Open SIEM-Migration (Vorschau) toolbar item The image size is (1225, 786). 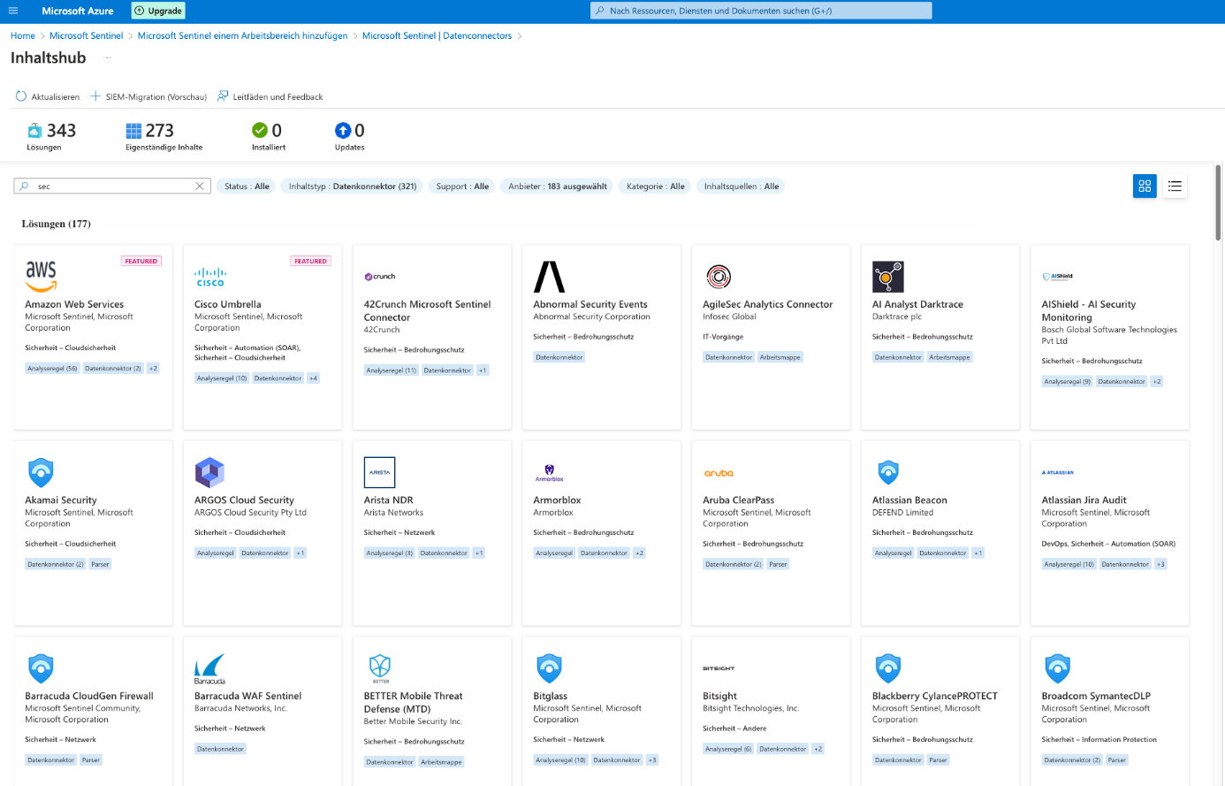[148, 96]
